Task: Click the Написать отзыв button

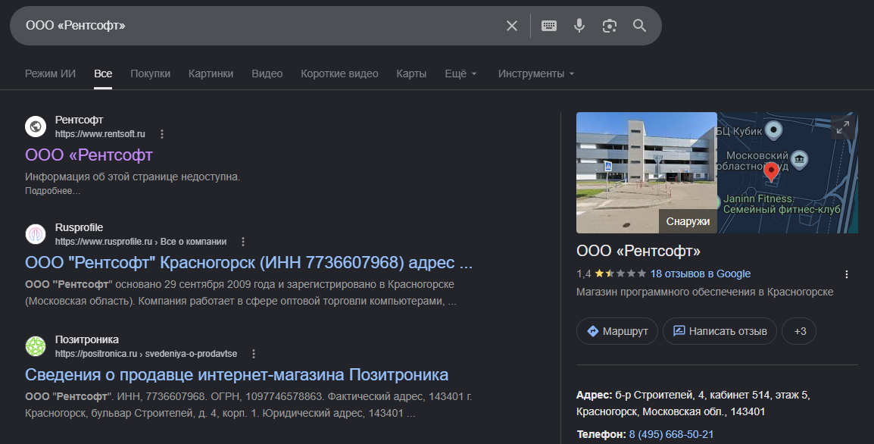Action: tap(719, 331)
